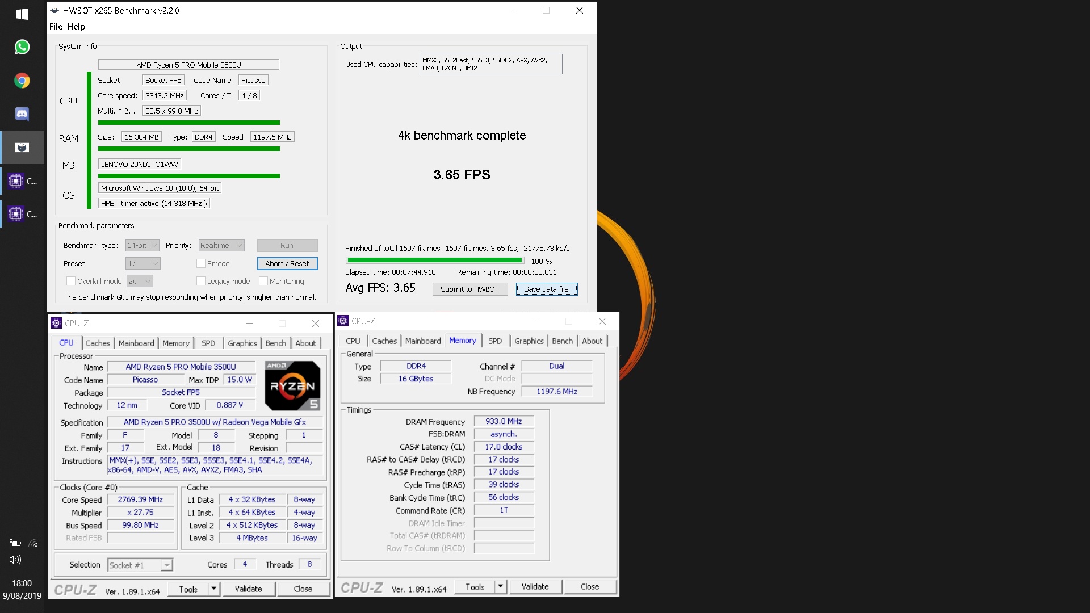Click the AMD Ryzen 5 logo
The width and height of the screenshot is (1090, 613).
pyautogui.click(x=292, y=385)
